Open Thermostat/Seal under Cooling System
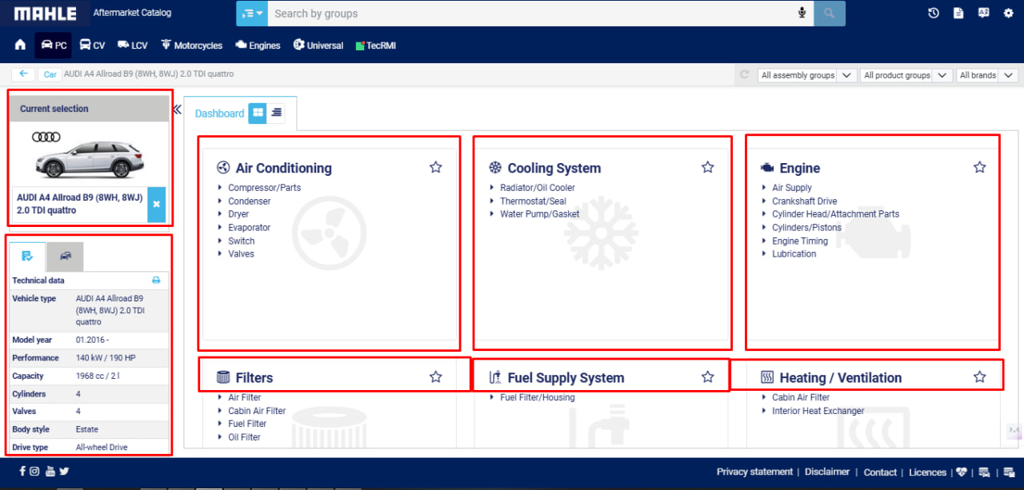The height and width of the screenshot is (490, 1024). pyautogui.click(x=533, y=201)
